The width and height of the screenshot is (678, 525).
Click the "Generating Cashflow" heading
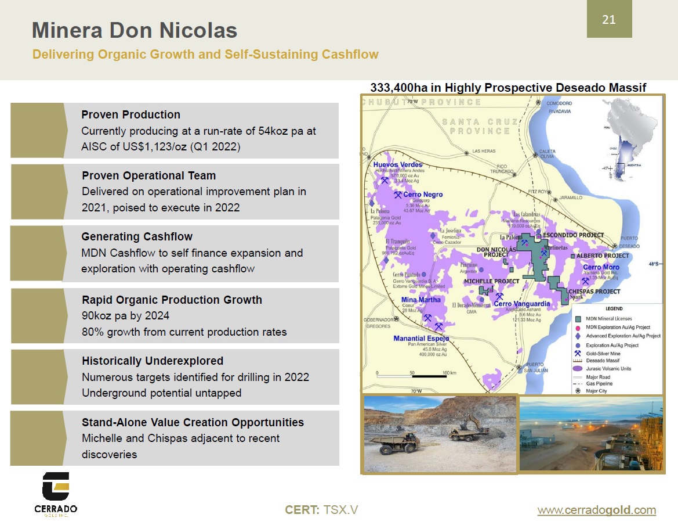[x=137, y=237]
